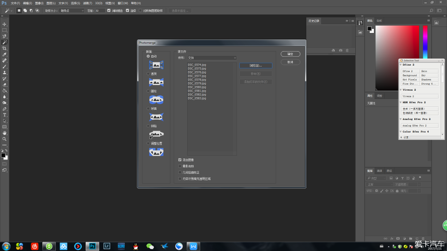Select the Eyedropper tool
447x251 pixels.
click(x=4, y=55)
